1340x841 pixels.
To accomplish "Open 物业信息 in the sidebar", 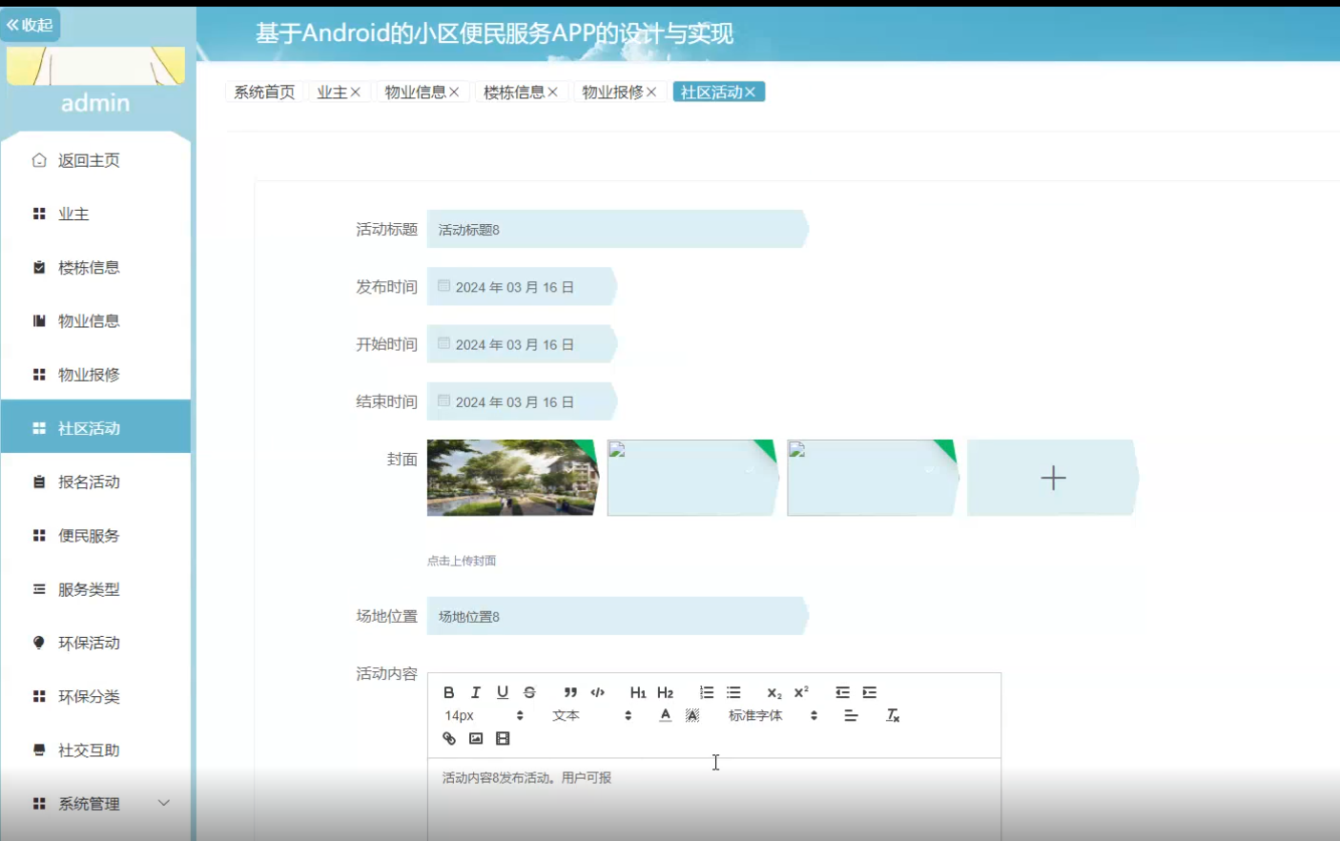I will [x=95, y=320].
